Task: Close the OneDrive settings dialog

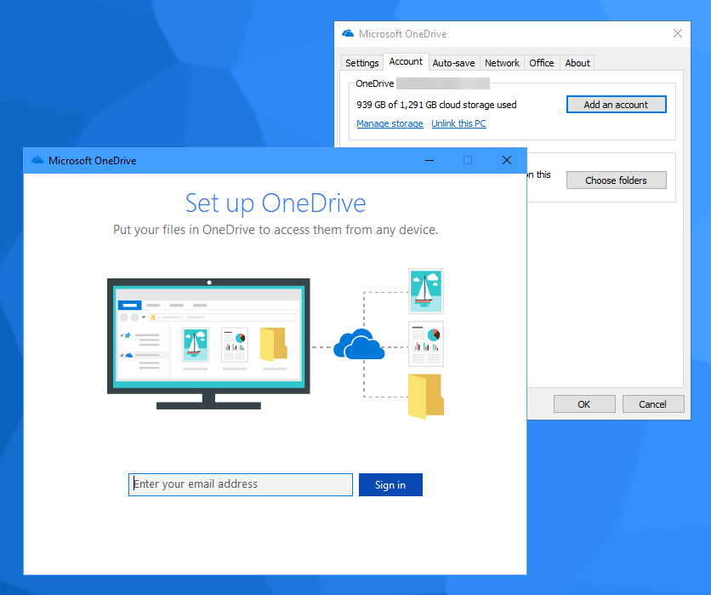Action: (x=678, y=33)
